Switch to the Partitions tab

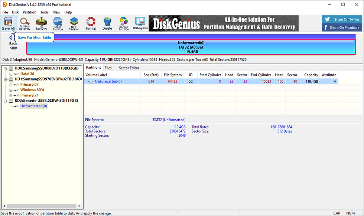click(94, 68)
